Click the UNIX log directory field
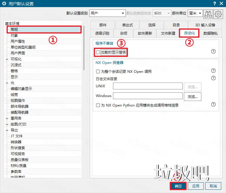This screenshot has height=193, width=226. pos(148,86)
